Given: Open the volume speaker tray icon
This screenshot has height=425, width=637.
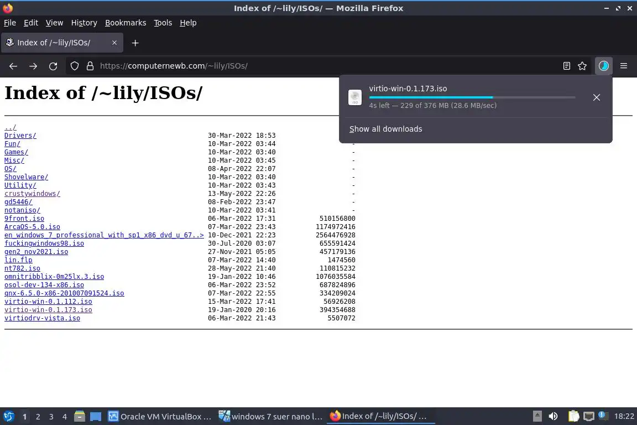Looking at the screenshot, I should pos(553,416).
